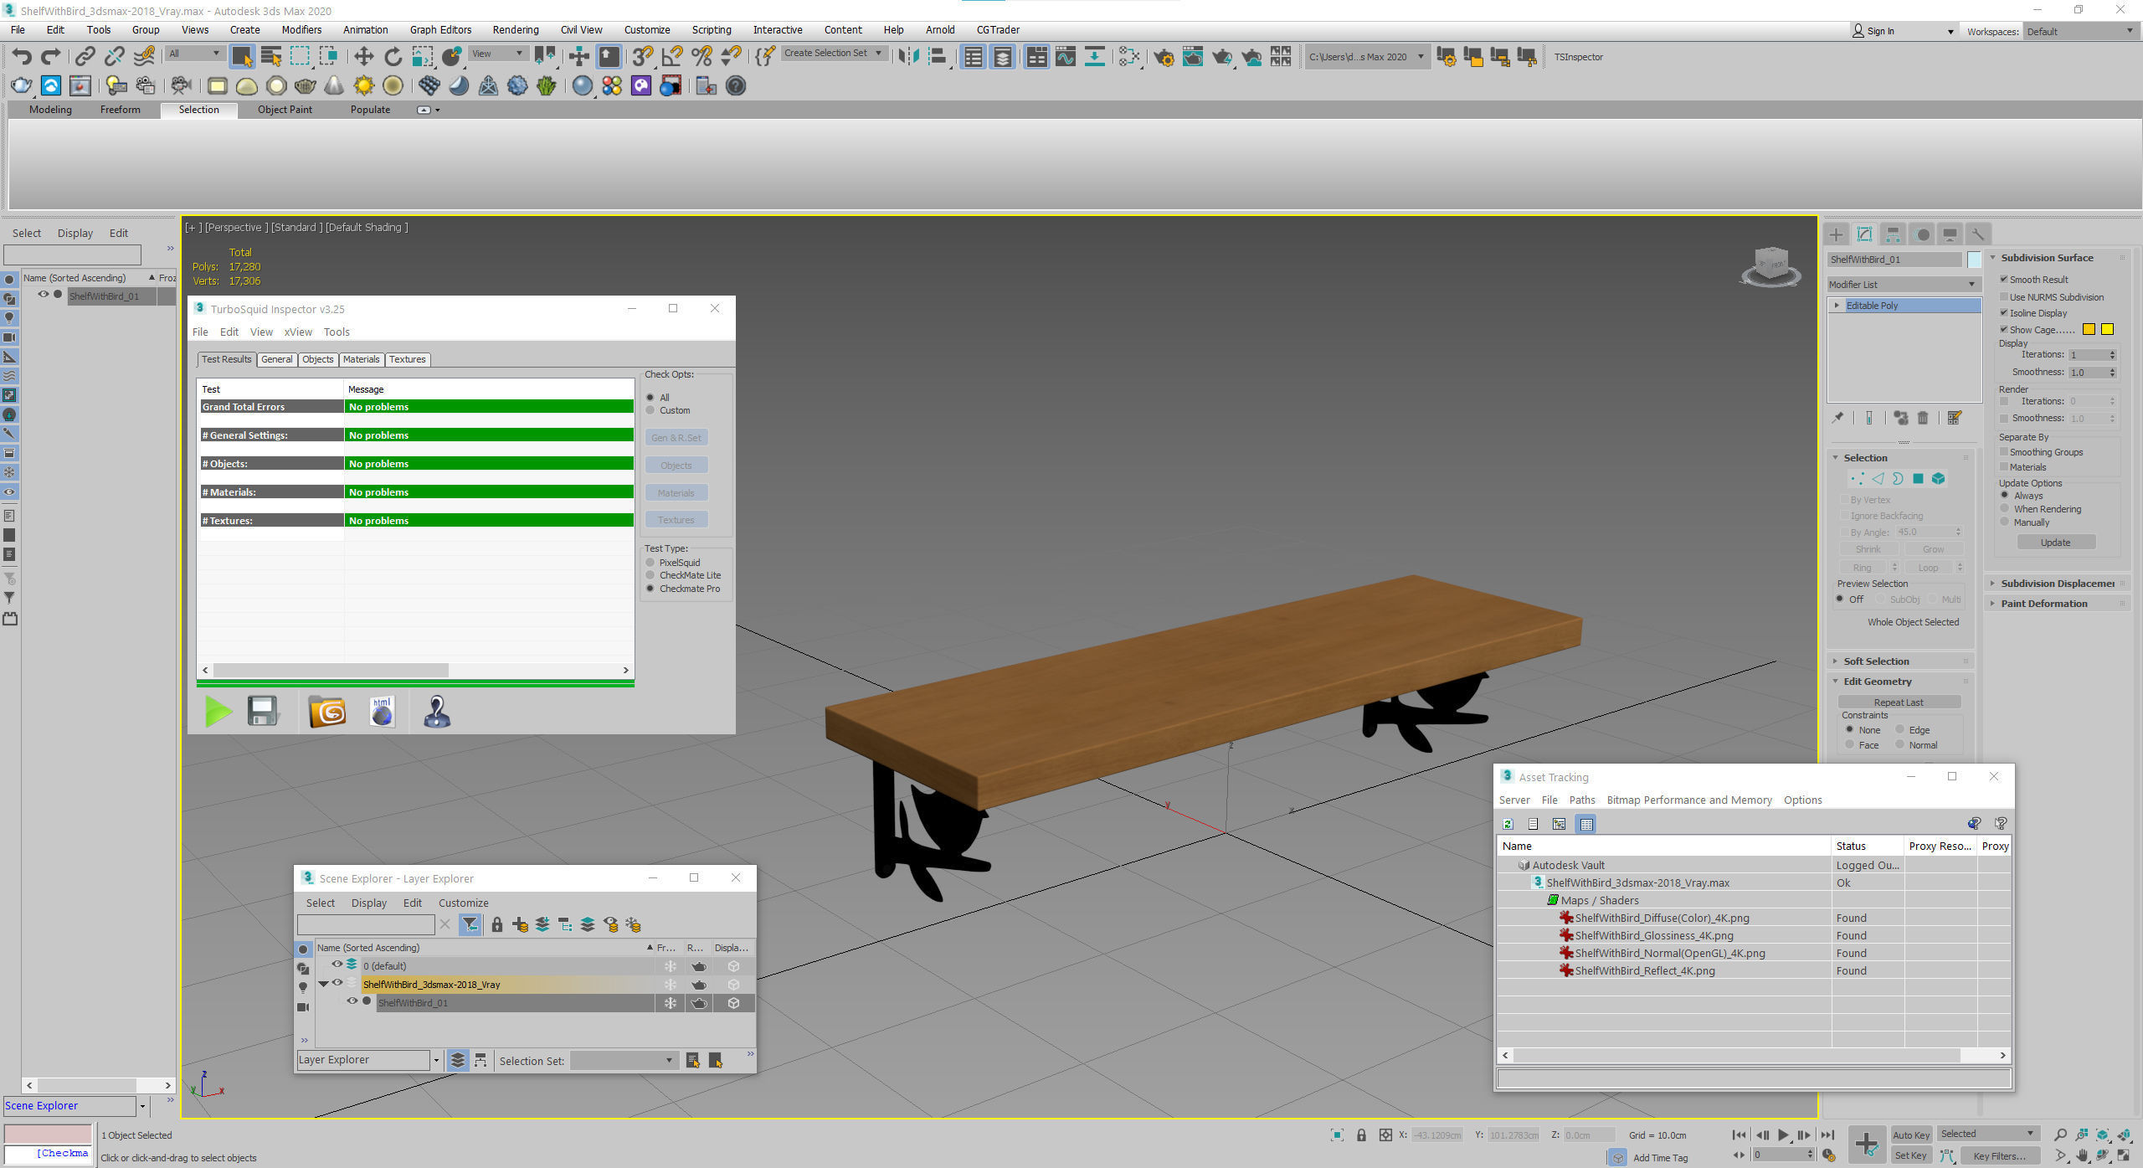Open the Modify command panel tab

click(x=1864, y=234)
